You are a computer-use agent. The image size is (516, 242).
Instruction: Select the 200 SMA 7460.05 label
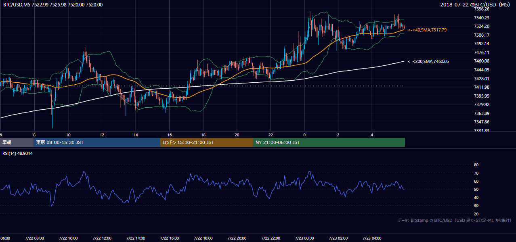click(x=428, y=61)
